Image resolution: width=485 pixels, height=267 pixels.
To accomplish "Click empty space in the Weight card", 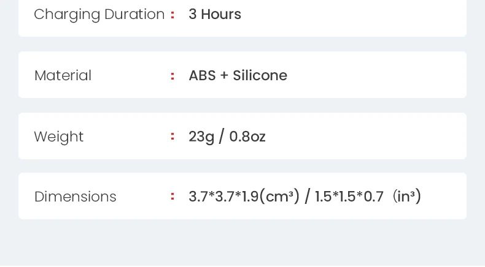I will (x=365, y=136).
